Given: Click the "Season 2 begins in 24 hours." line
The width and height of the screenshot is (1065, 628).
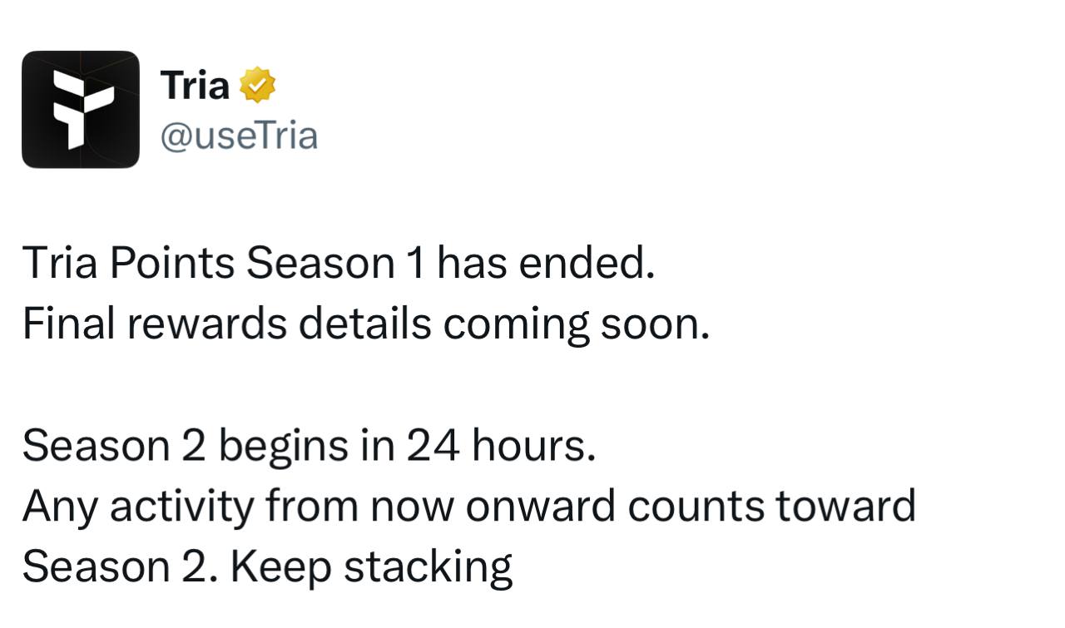Looking at the screenshot, I should tap(309, 446).
